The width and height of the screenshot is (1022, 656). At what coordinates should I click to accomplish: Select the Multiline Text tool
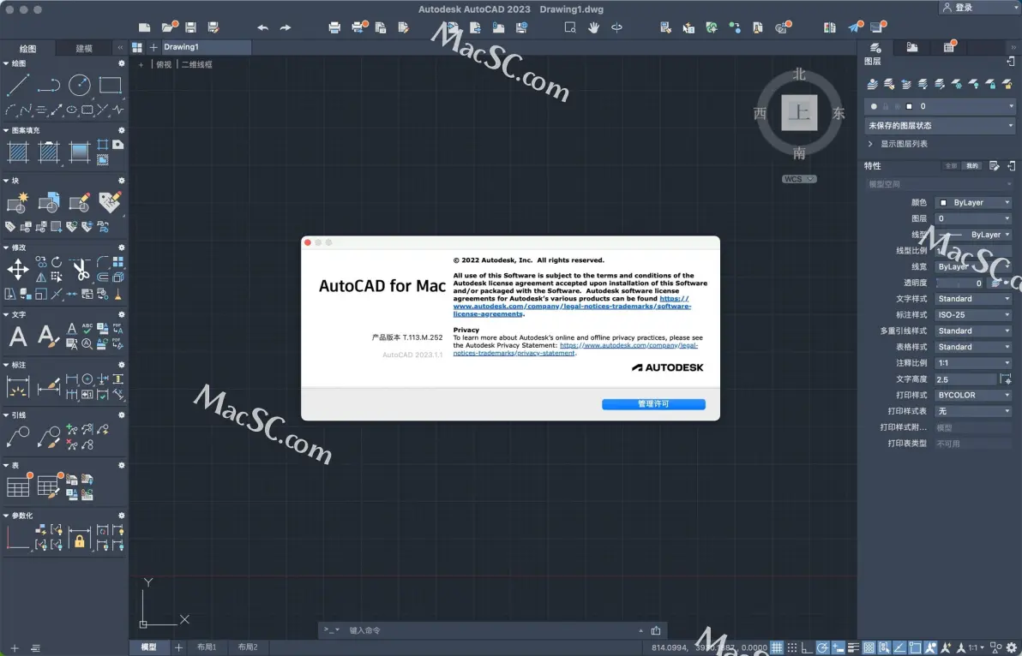[18, 337]
